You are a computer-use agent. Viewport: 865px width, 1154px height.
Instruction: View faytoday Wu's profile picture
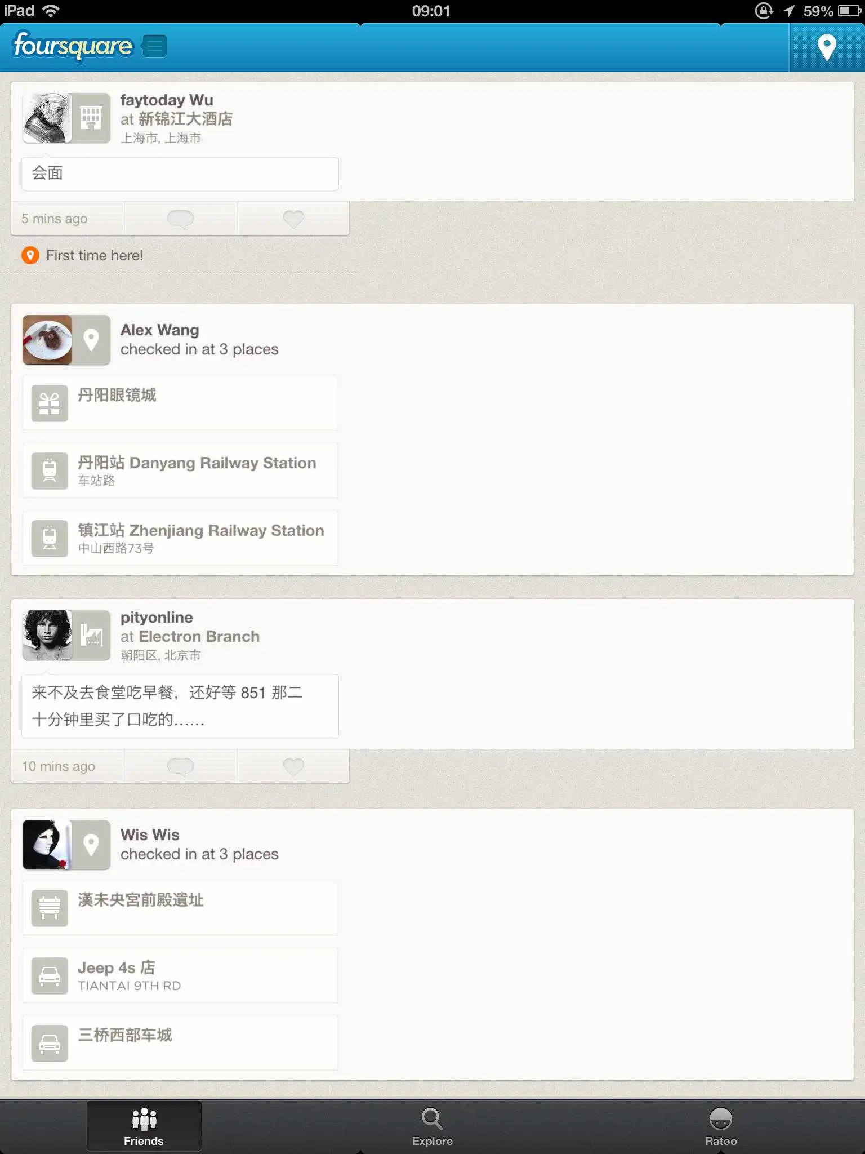point(47,118)
